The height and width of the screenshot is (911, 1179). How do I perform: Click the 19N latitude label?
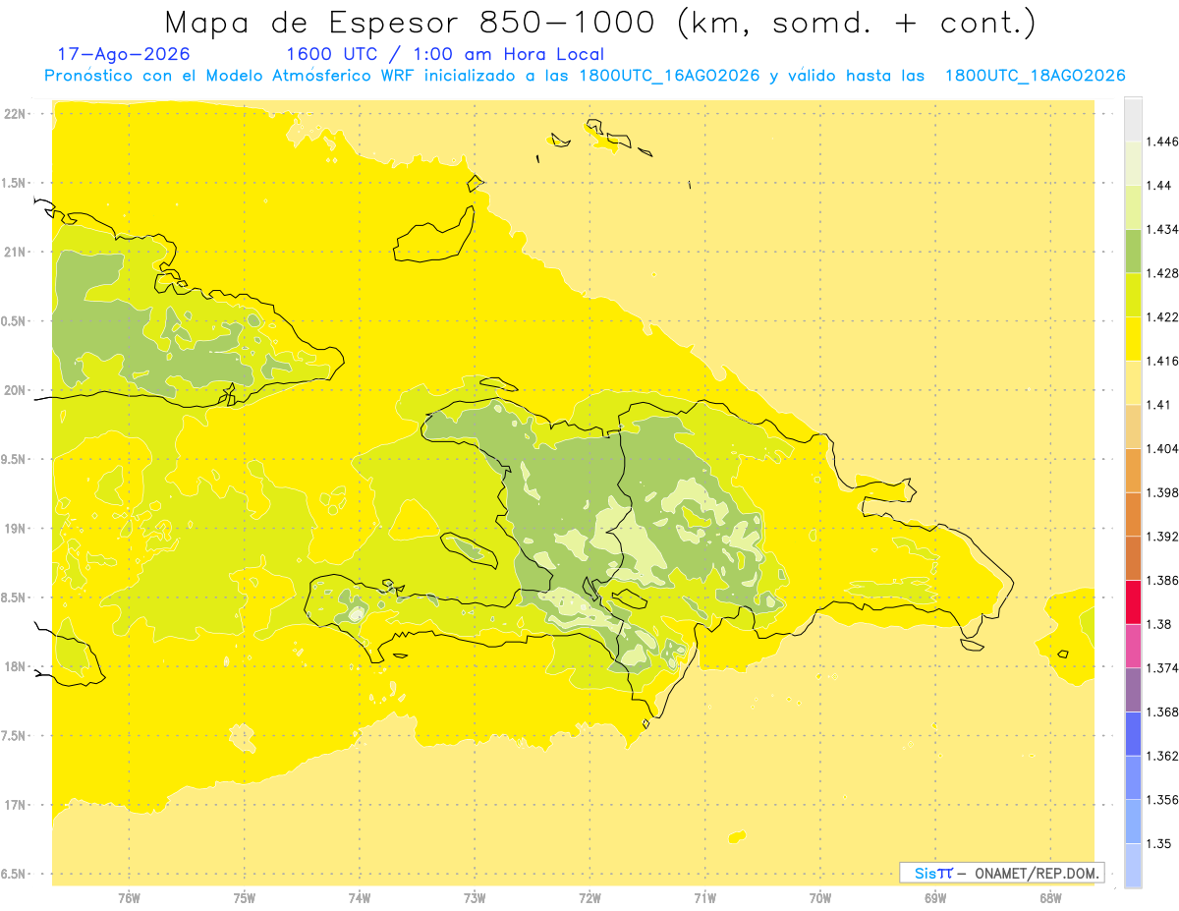point(15,529)
